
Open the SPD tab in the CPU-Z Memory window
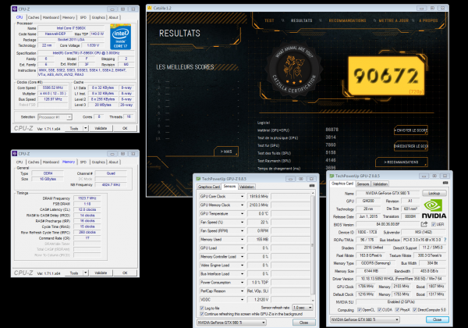pos(83,162)
